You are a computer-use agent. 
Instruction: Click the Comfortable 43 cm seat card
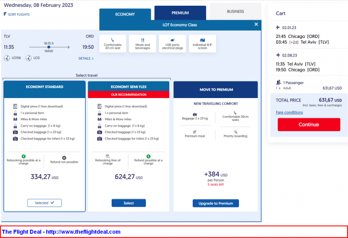(x=113, y=44)
